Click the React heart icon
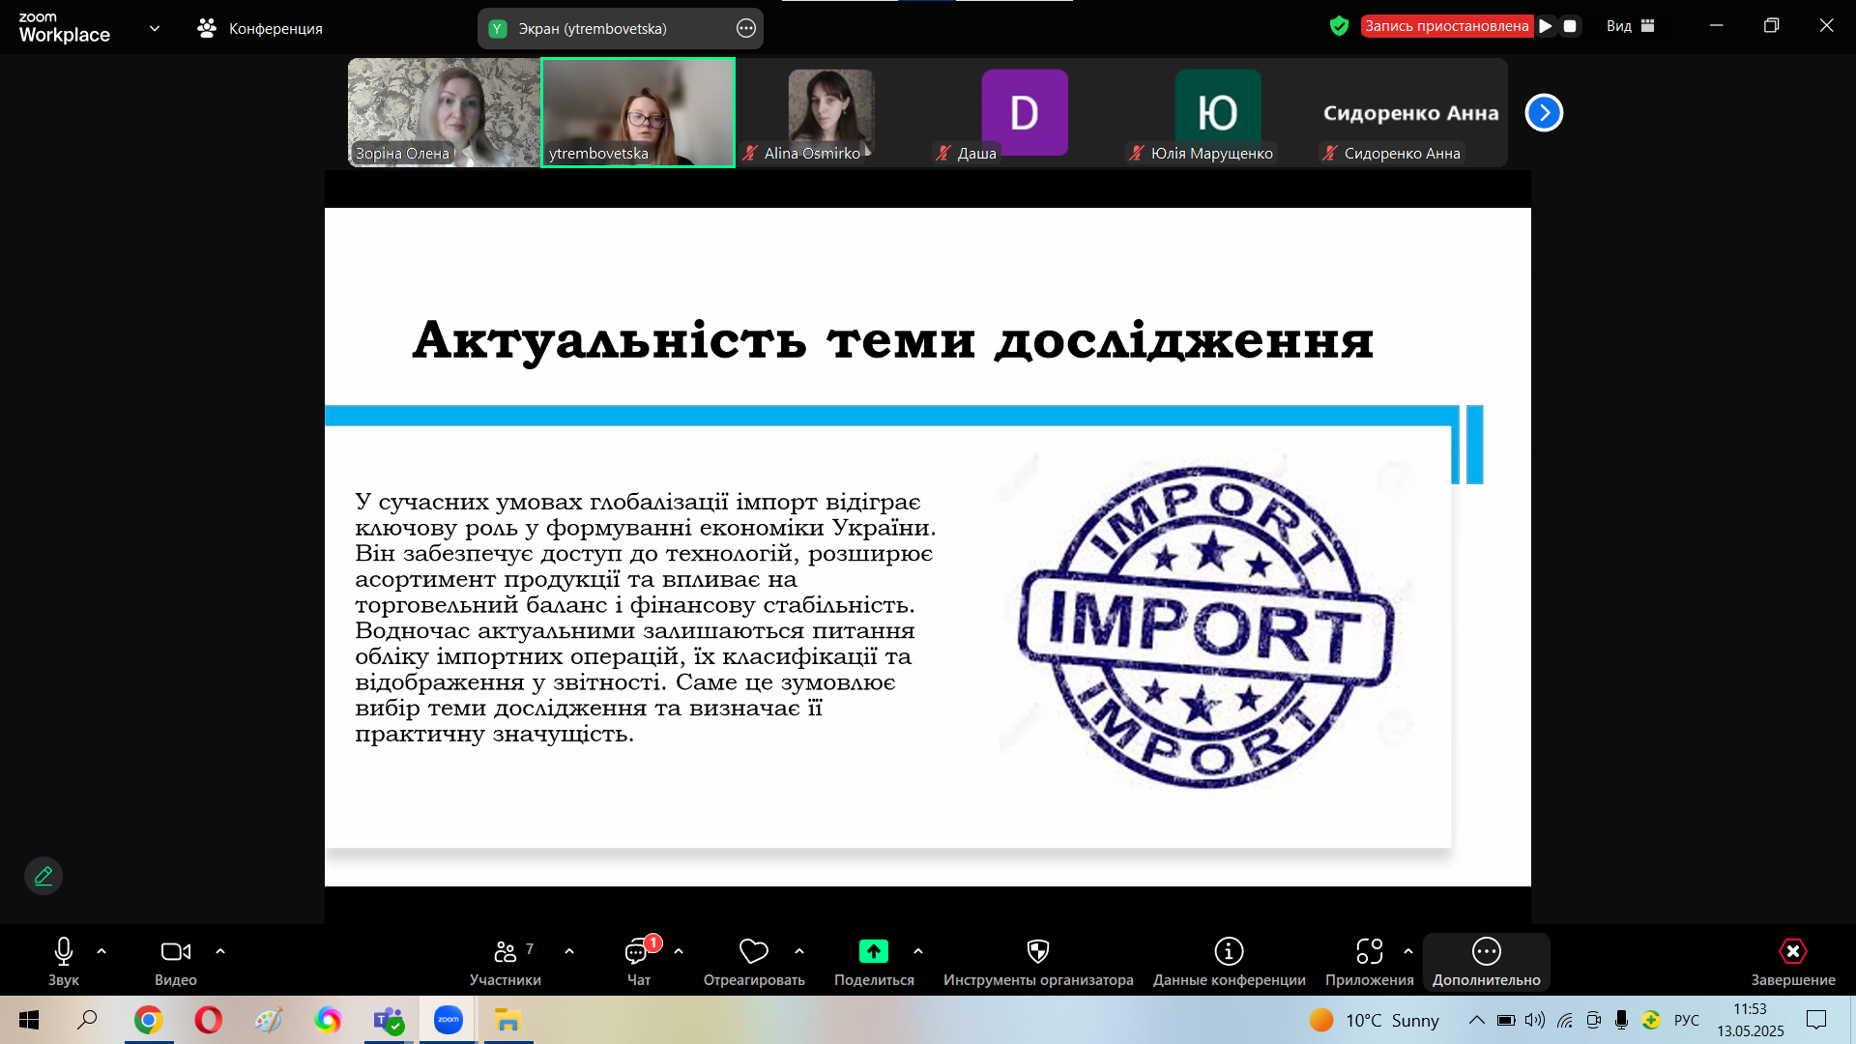1856x1044 pixels. coord(753,952)
